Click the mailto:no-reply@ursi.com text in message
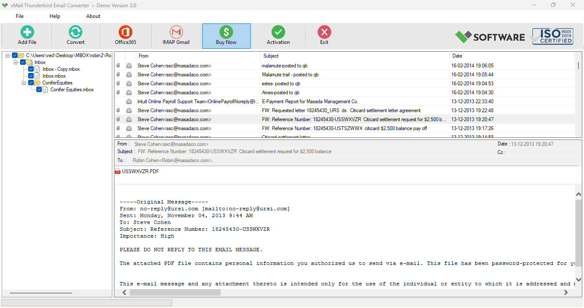The image size is (584, 308). 246,209
